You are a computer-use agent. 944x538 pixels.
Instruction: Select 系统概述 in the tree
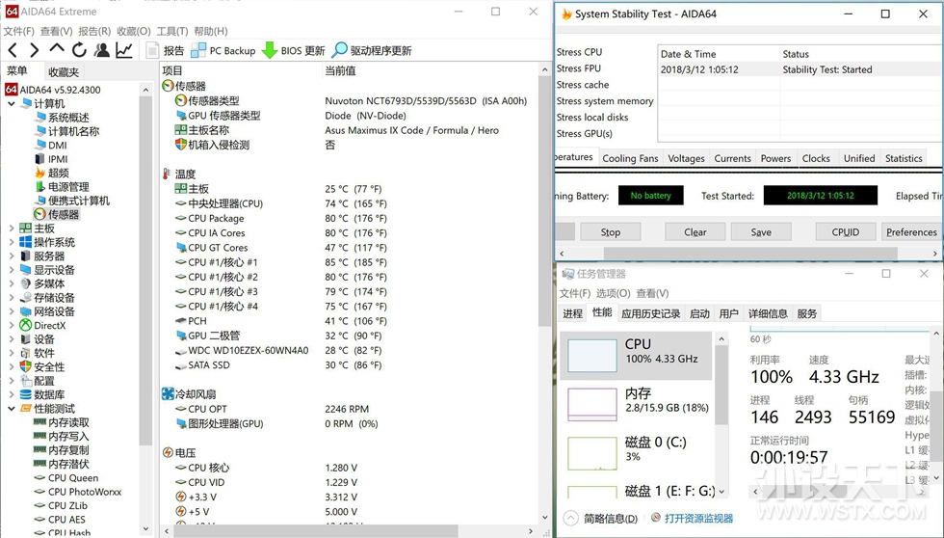pos(62,118)
